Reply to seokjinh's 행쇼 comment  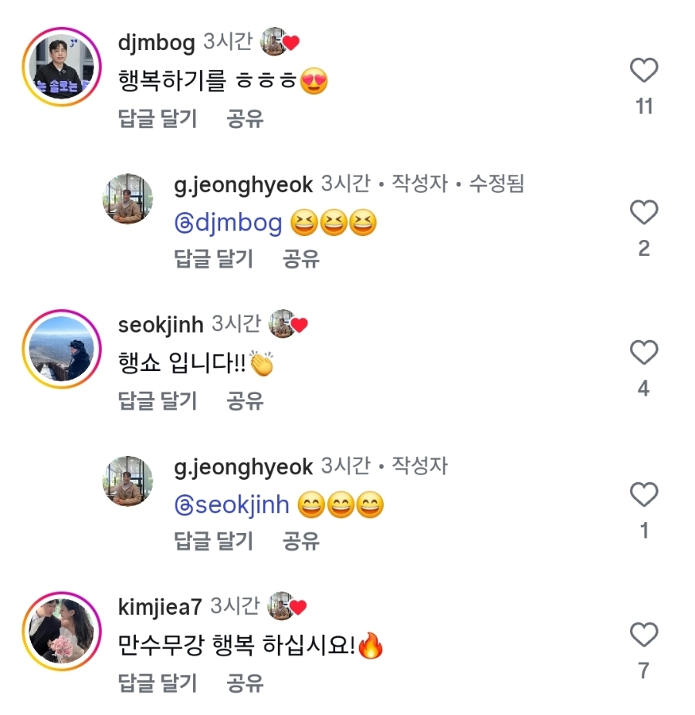[158, 401]
